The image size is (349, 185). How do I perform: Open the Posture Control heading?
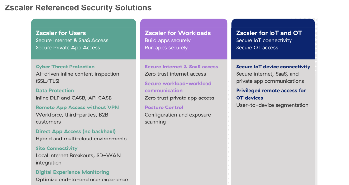point(164,108)
